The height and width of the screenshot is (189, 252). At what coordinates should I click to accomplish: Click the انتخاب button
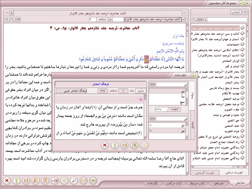click(x=236, y=12)
